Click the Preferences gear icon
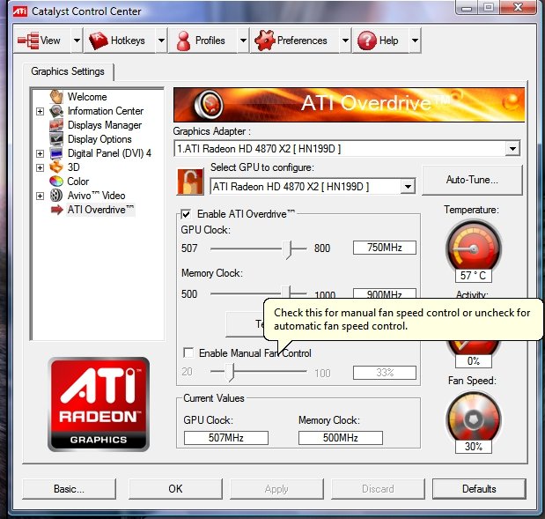The height and width of the screenshot is (519, 545). click(265, 41)
